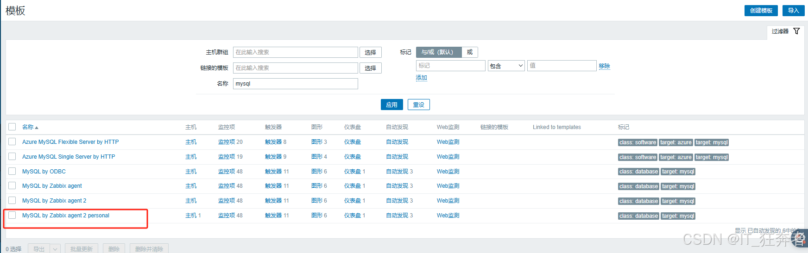Open 监控项 20 for Azure Flexible Server
This screenshot has width=808, height=253.
(x=227, y=142)
